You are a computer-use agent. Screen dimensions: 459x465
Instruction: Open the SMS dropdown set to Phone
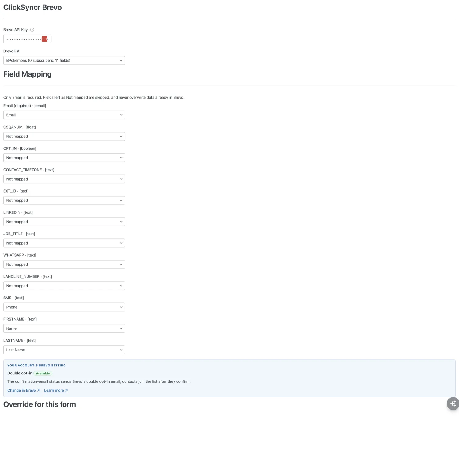[x=64, y=307]
